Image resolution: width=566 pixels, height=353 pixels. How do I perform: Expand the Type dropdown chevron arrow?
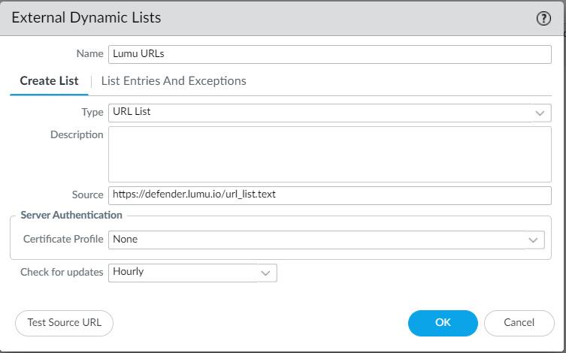[540, 113]
